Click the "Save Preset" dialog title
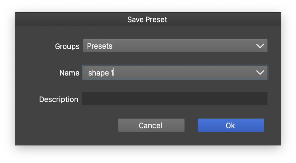296x163 pixels. tap(147, 20)
